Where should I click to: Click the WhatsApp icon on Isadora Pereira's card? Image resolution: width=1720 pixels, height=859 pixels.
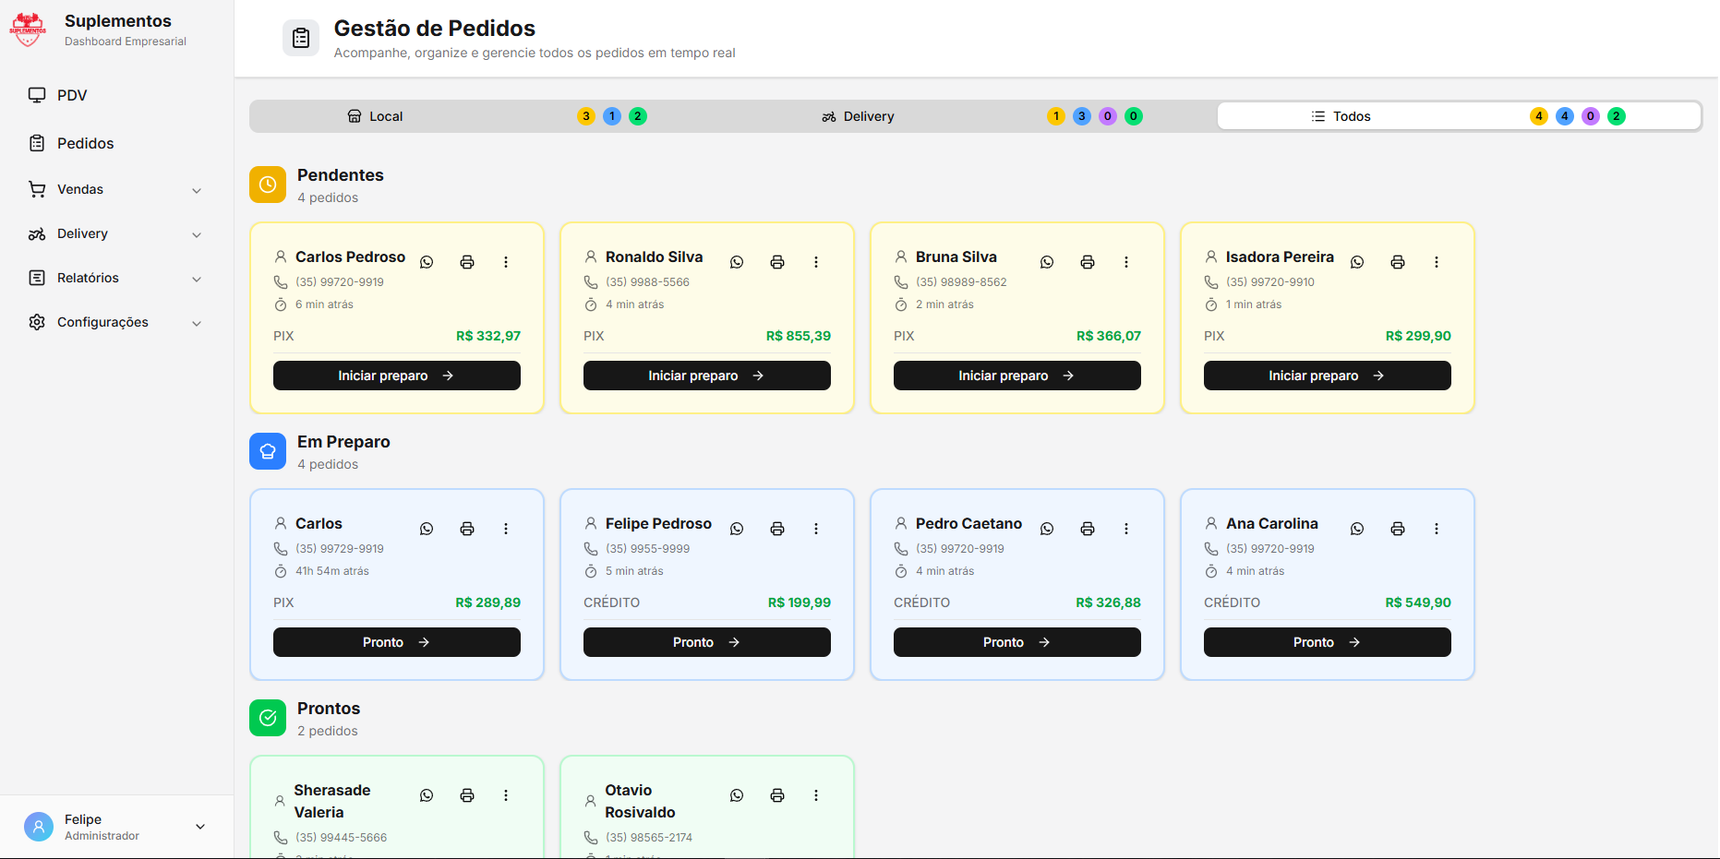tap(1357, 261)
